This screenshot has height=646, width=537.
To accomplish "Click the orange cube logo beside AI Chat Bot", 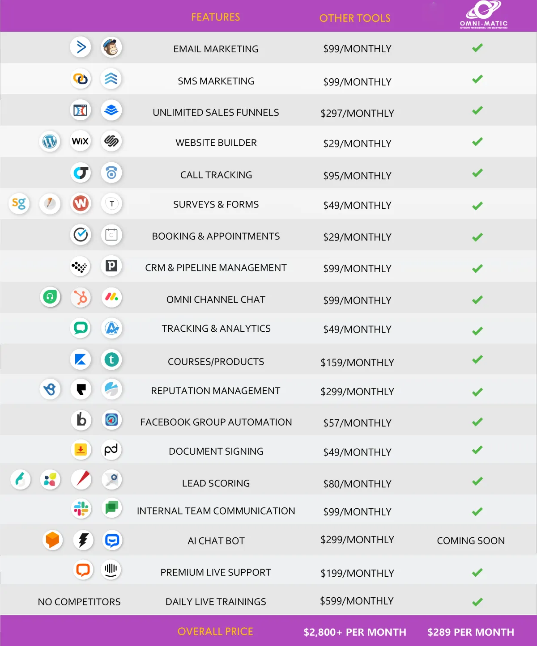I will pyautogui.click(x=52, y=540).
